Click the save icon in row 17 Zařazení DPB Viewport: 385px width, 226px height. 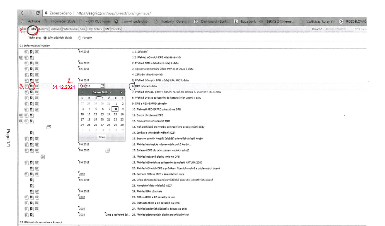tap(108, 150)
